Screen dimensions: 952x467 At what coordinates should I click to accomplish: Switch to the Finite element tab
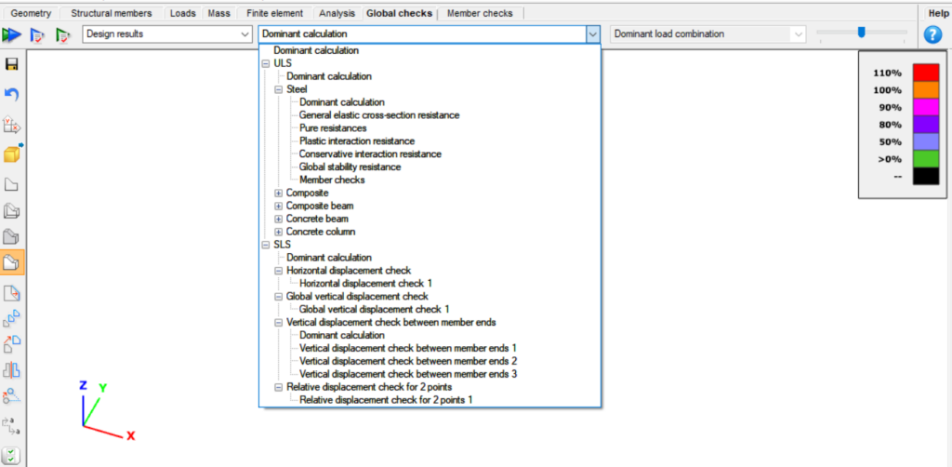[x=274, y=13]
